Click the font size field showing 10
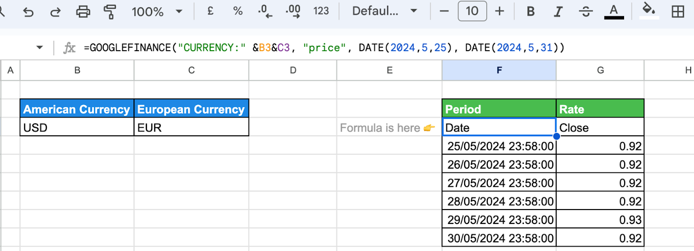 pyautogui.click(x=472, y=11)
